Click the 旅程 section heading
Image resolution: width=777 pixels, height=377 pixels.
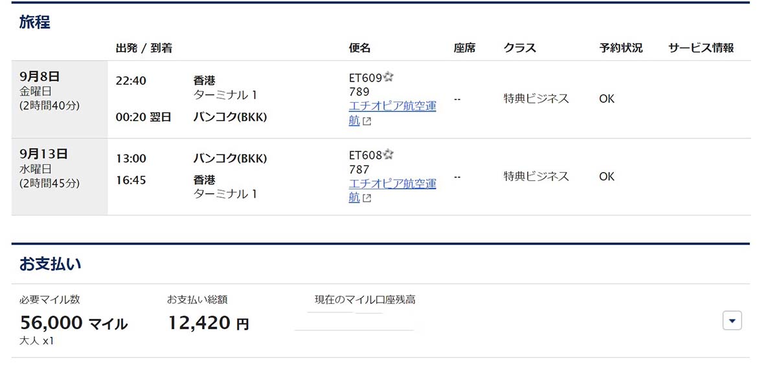pos(35,22)
